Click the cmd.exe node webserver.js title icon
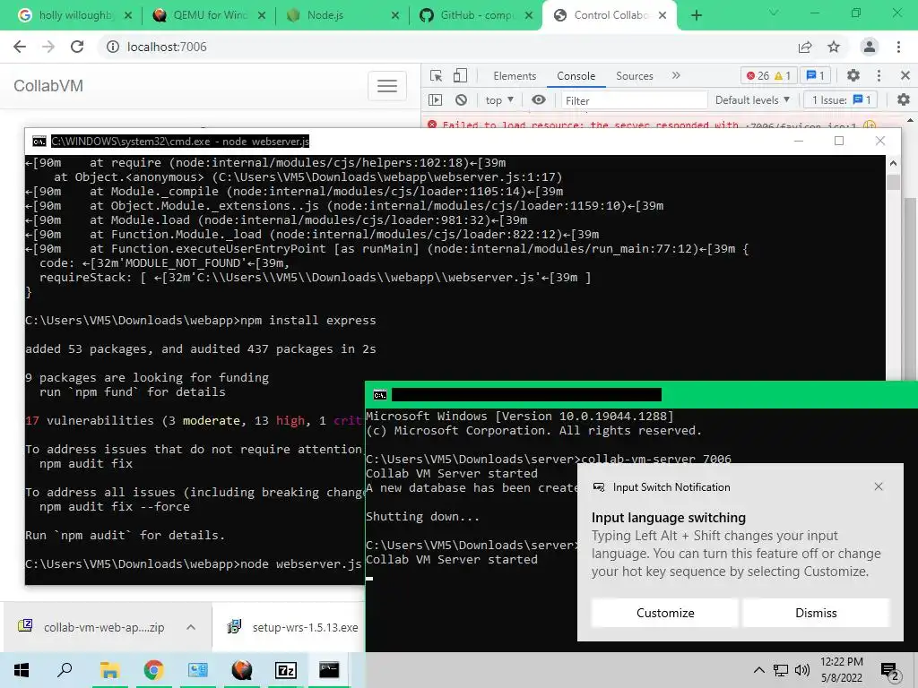Image resolution: width=918 pixels, height=688 pixels. [x=39, y=141]
